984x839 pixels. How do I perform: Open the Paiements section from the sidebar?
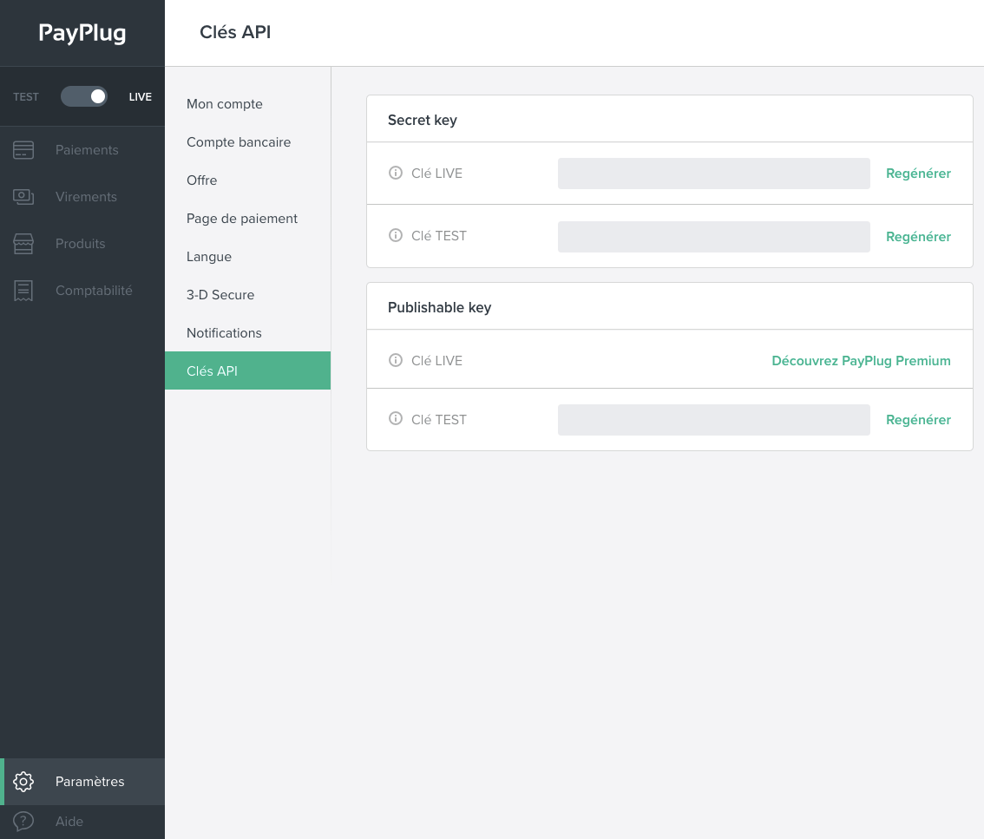[x=23, y=149]
